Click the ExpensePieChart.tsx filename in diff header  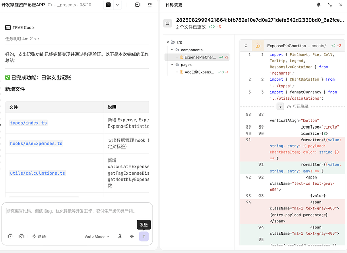(286, 46)
